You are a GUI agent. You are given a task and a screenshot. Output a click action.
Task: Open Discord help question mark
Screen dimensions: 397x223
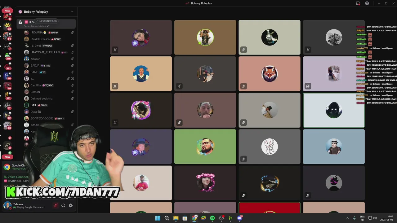tap(367, 3)
